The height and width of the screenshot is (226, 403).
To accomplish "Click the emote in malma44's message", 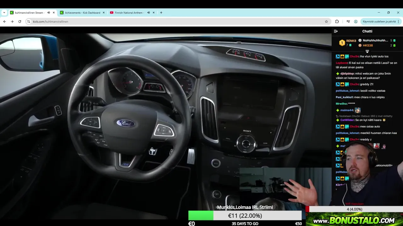I will tap(358, 110).
